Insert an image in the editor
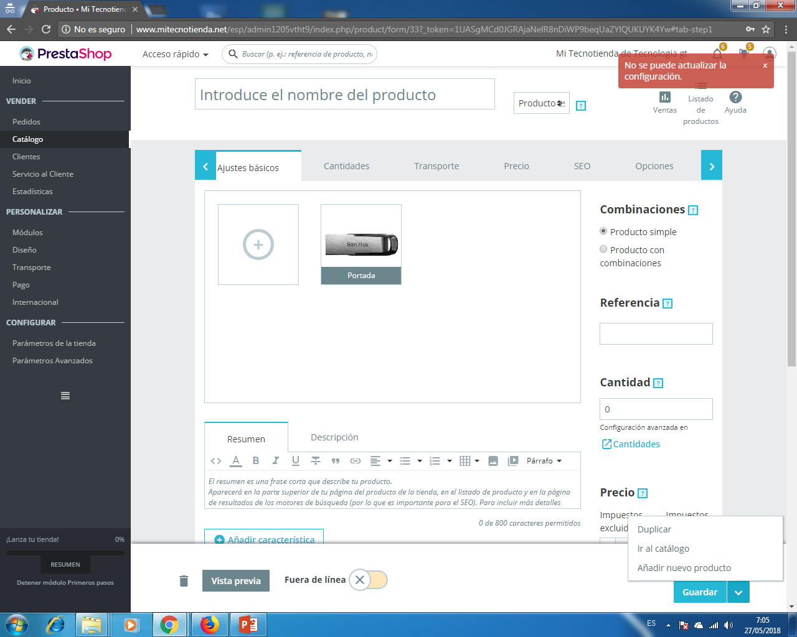 pos(493,461)
